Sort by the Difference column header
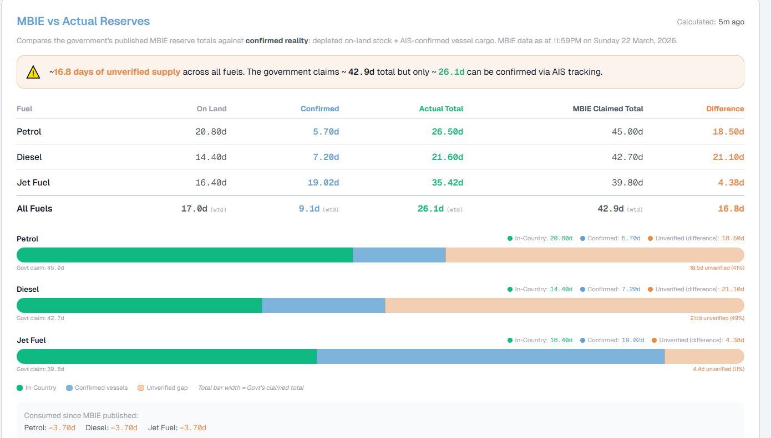 [x=724, y=109]
